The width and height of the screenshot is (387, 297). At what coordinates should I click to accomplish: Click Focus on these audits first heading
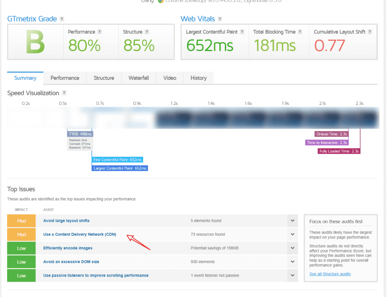point(336,221)
